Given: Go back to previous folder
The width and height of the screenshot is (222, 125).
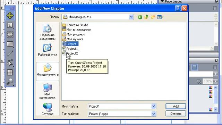Looking at the screenshot, I should pyautogui.click(x=140, y=17).
